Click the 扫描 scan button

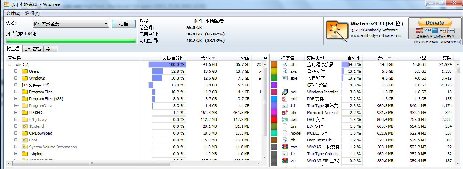click(x=123, y=24)
